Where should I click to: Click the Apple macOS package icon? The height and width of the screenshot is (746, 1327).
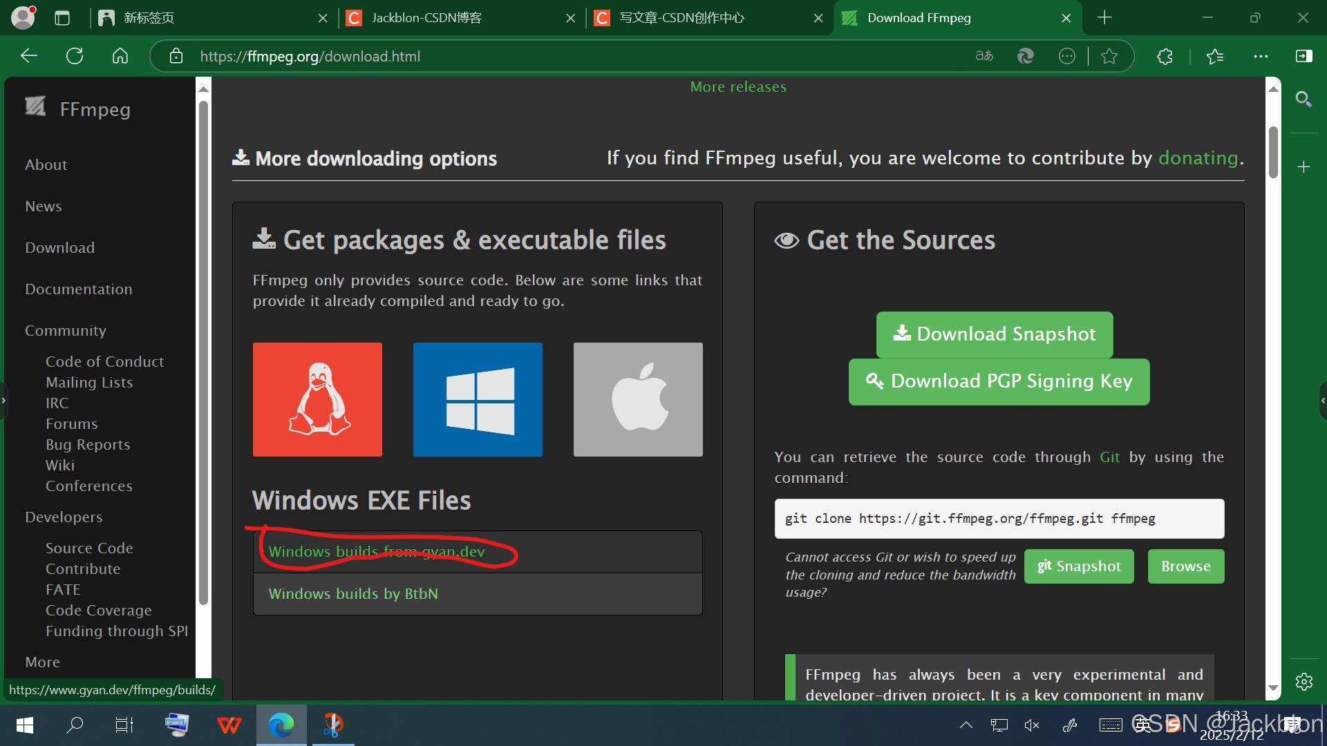pos(638,399)
